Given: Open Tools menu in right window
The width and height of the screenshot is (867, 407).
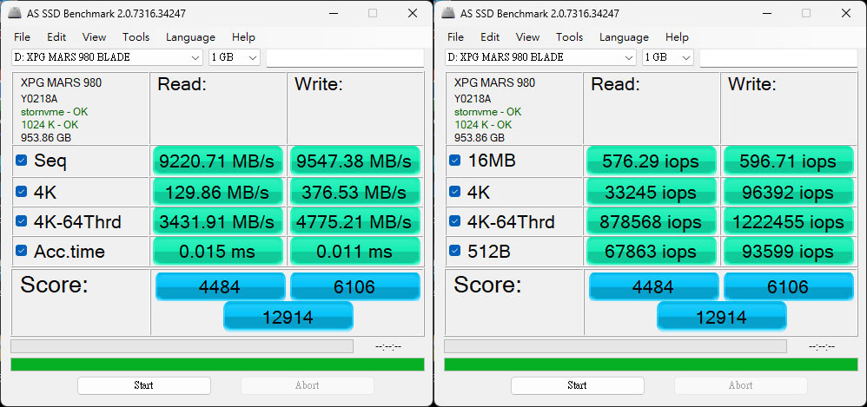Looking at the screenshot, I should 570,37.
